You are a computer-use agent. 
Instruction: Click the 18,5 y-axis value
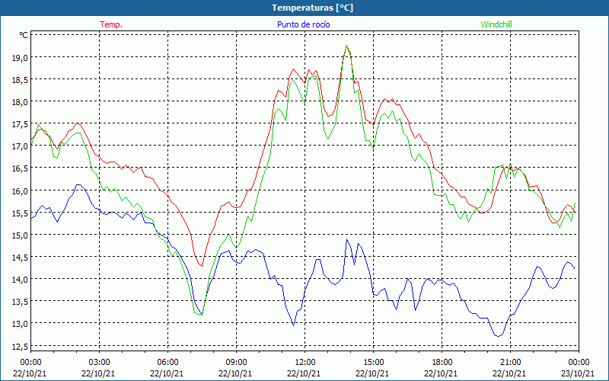(x=21, y=80)
